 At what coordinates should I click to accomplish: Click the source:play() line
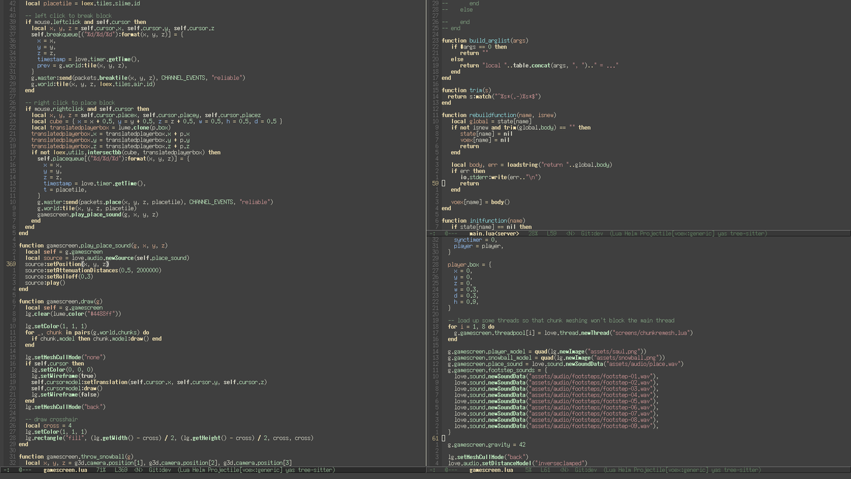pyautogui.click(x=45, y=283)
